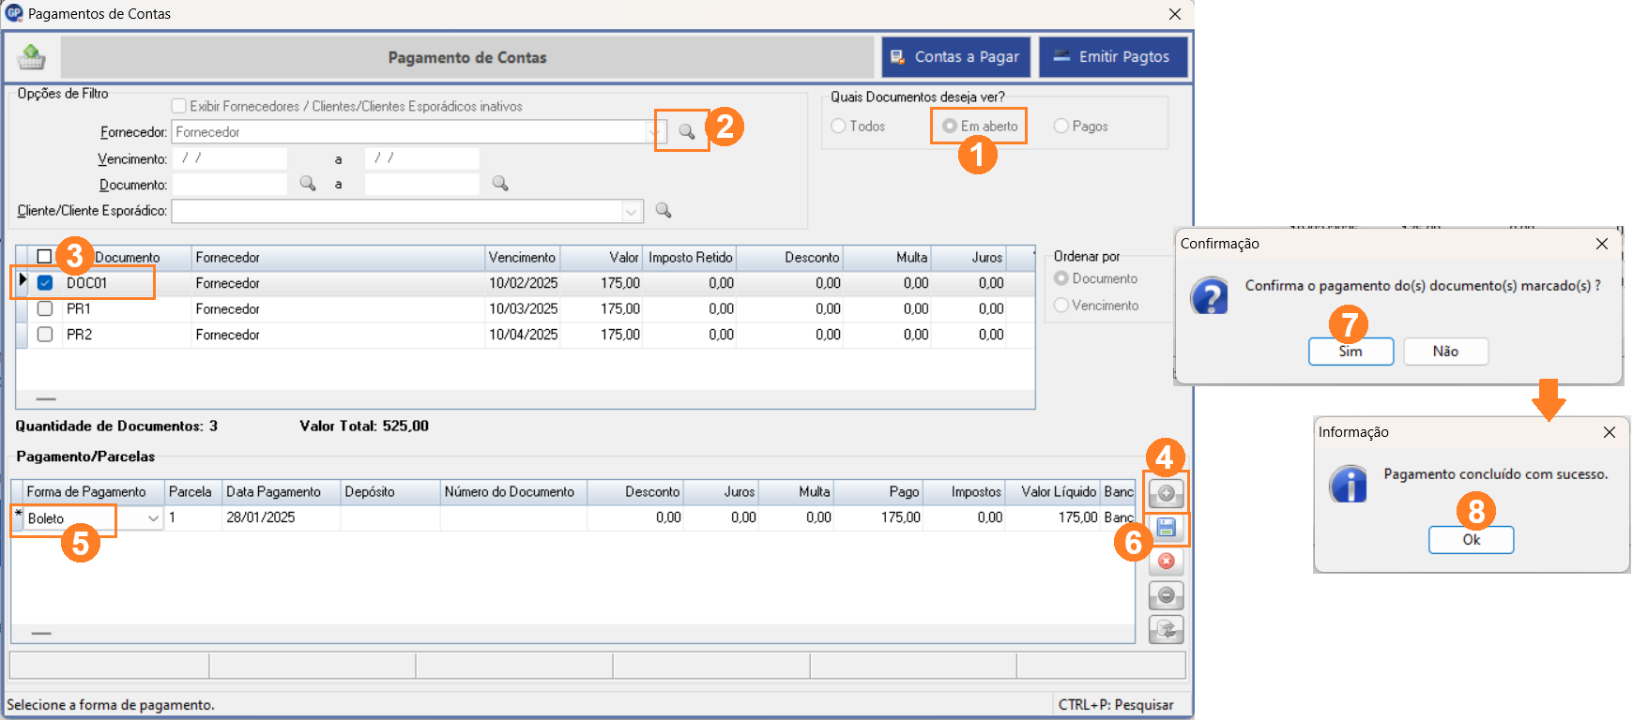Click the Data Pagamento column header
1633x720 pixels.
(281, 491)
